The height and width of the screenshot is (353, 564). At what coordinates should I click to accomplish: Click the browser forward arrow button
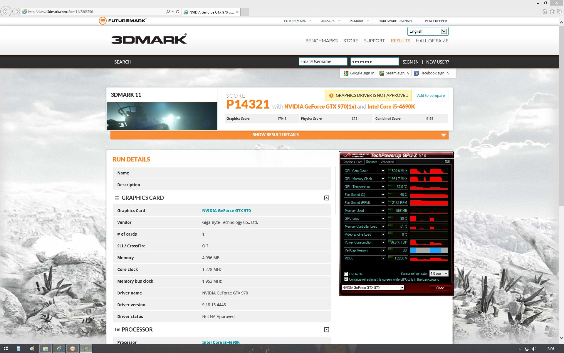[x=16, y=11]
